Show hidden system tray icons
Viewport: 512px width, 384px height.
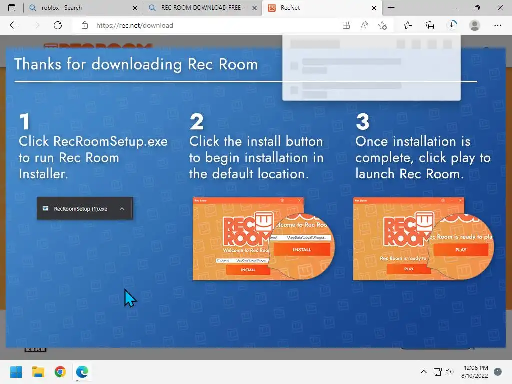pyautogui.click(x=424, y=372)
